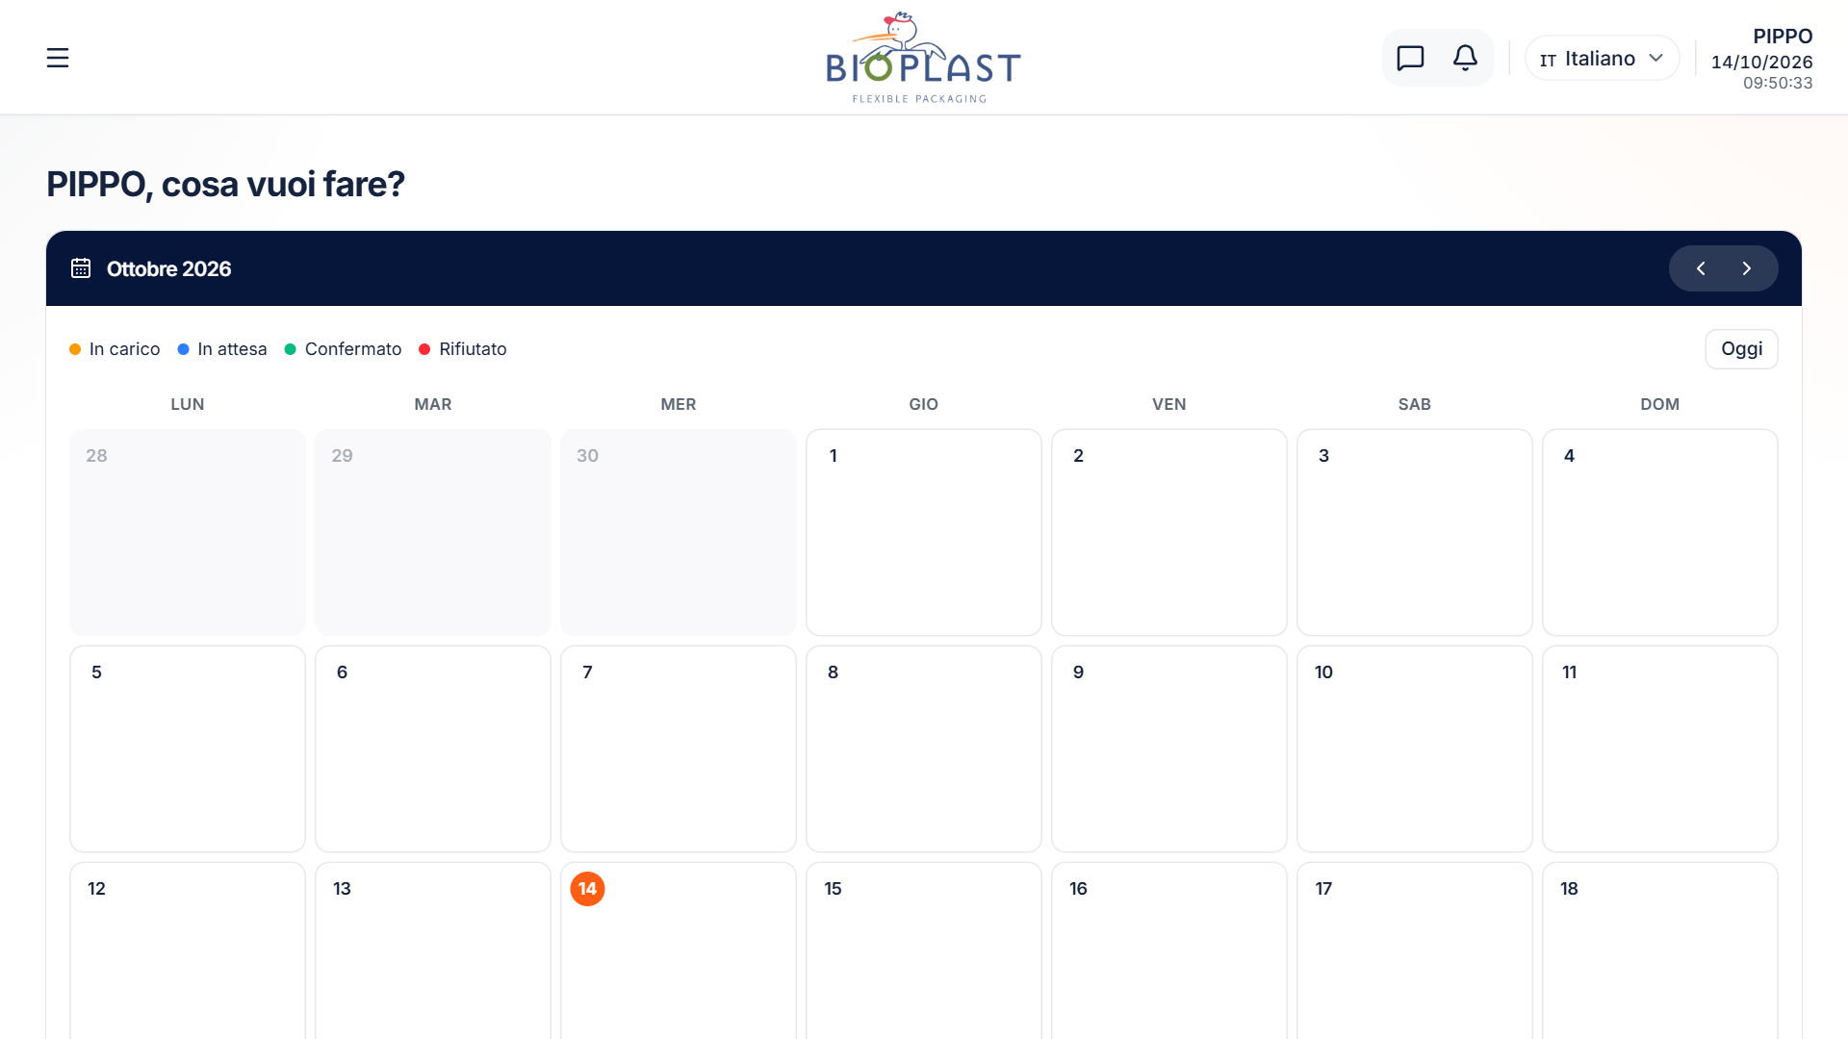The image size is (1848, 1039).
Task: Choose day 10 calendar cell
Action: (x=1415, y=748)
